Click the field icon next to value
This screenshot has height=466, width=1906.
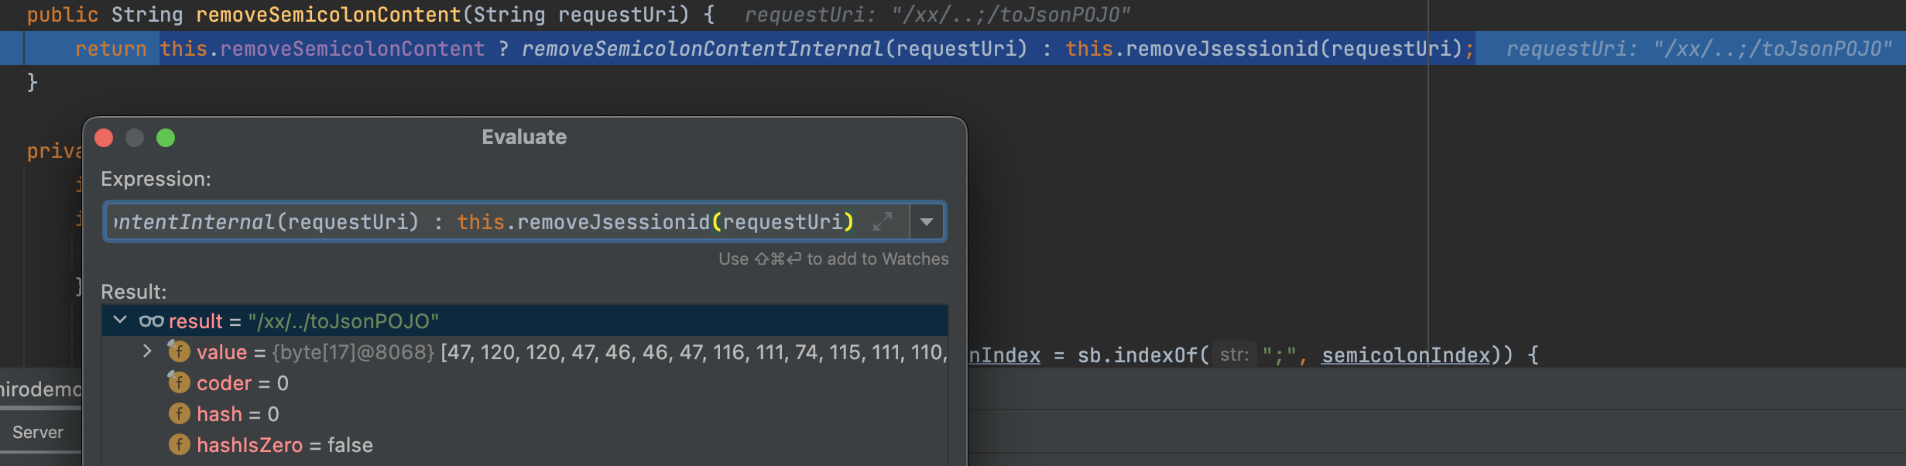[x=179, y=352]
